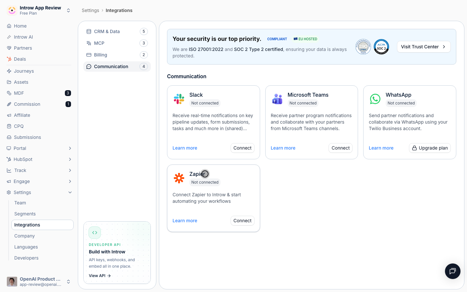Click the Billing card icon
The image size is (467, 292).
(x=89, y=55)
